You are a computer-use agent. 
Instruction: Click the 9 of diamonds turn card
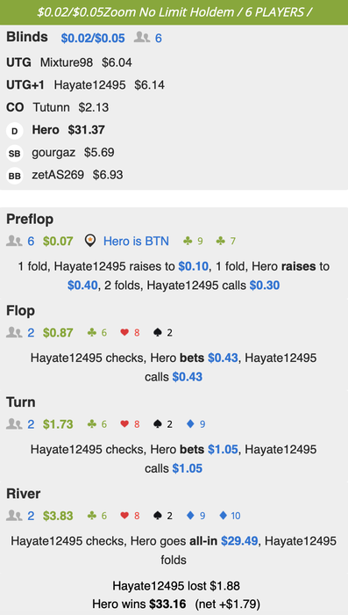pyautogui.click(x=195, y=424)
